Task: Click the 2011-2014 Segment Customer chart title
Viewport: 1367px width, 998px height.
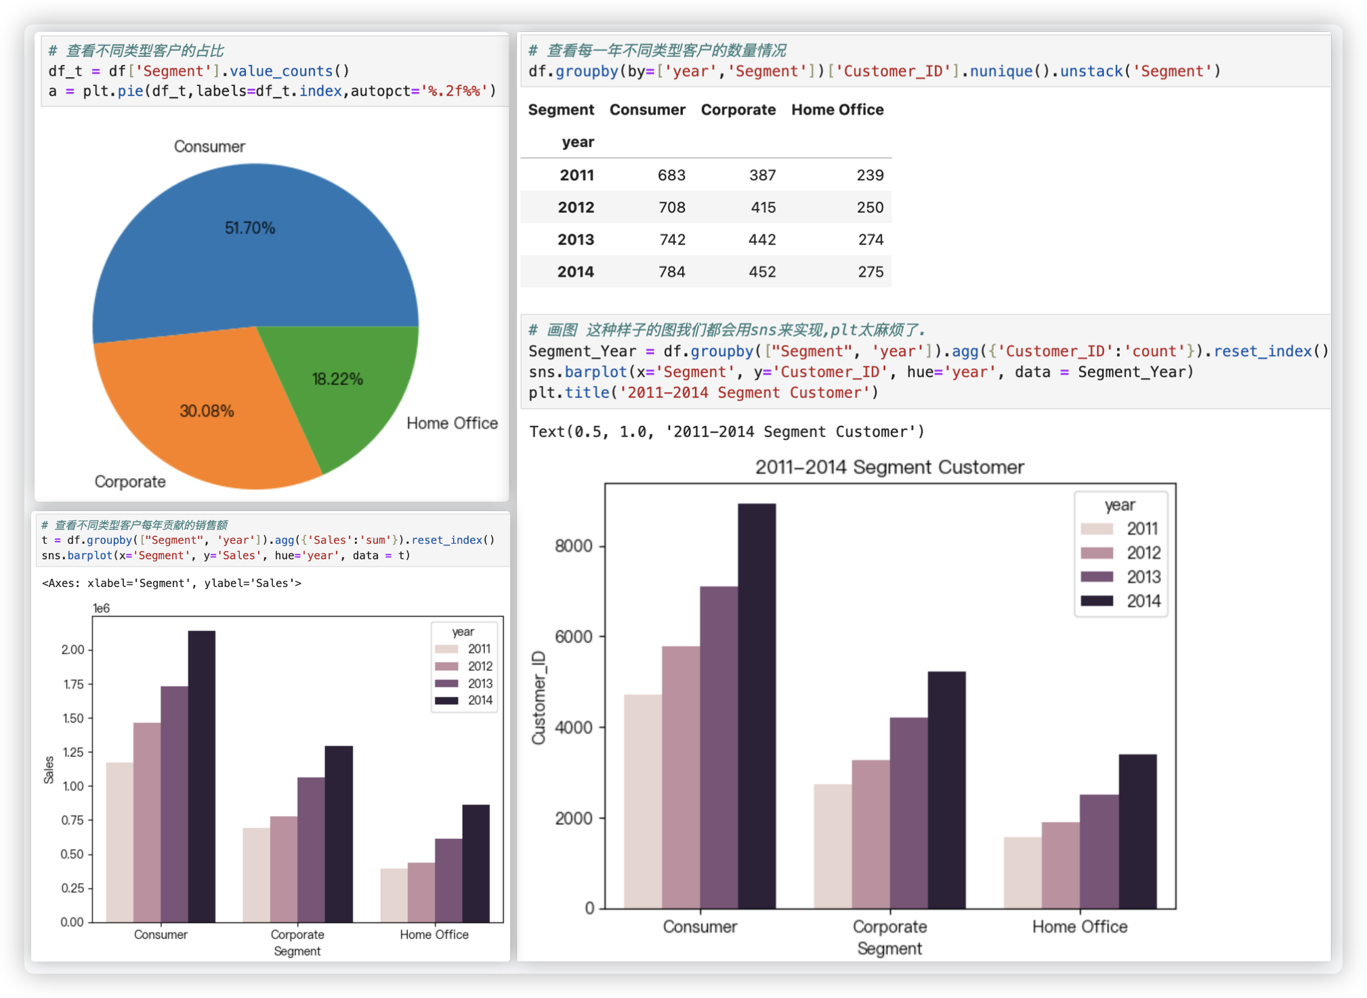Action: pyautogui.click(x=889, y=467)
